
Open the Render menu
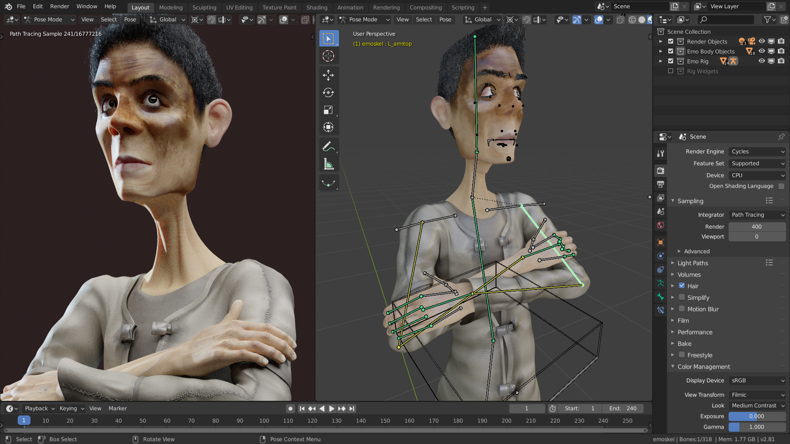pos(60,6)
